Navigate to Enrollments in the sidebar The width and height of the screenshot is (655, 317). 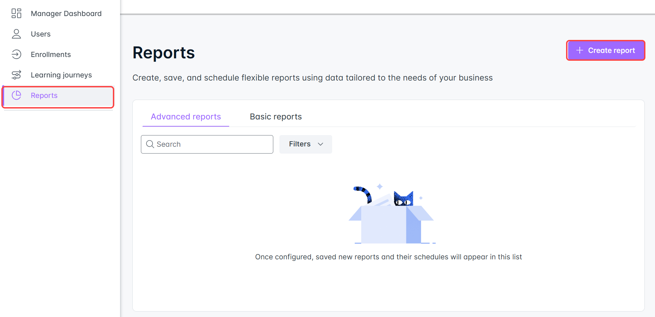51,55
